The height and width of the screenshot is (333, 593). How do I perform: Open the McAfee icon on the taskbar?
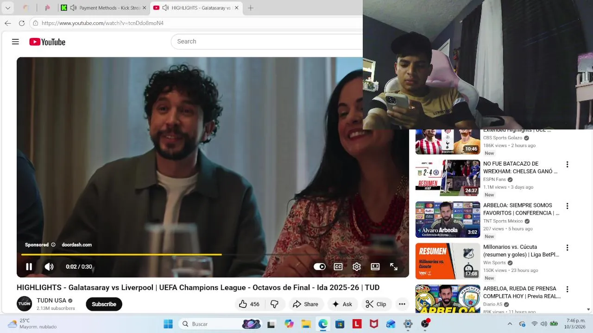click(374, 324)
